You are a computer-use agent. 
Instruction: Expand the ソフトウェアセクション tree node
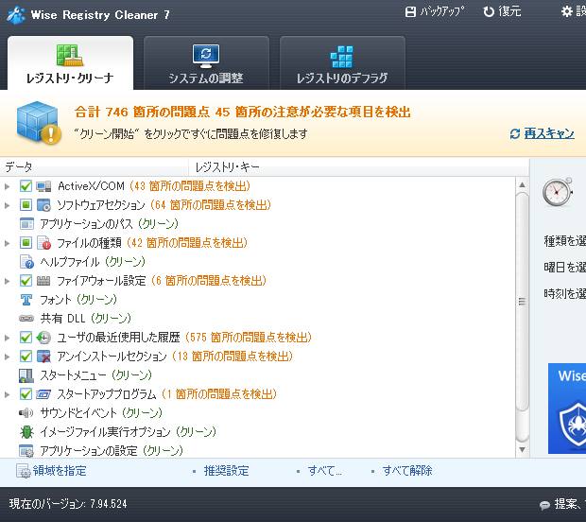click(8, 205)
